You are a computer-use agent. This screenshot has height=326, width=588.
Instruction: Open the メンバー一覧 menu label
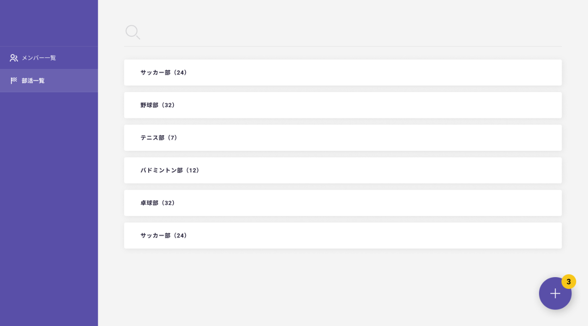(39, 58)
